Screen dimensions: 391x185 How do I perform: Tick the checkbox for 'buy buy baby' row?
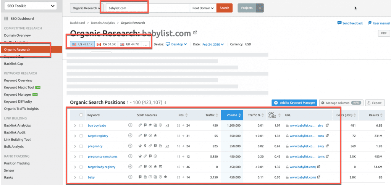click(81, 125)
